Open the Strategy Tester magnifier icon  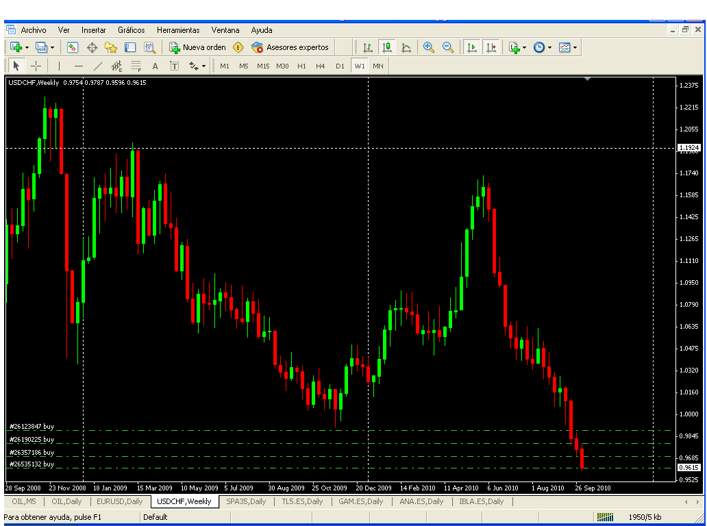(x=149, y=47)
